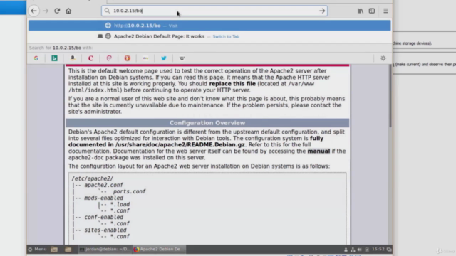Image resolution: width=456 pixels, height=256 pixels.
Task: Click the volume tray icon
Action: pyautogui.click(x=360, y=250)
